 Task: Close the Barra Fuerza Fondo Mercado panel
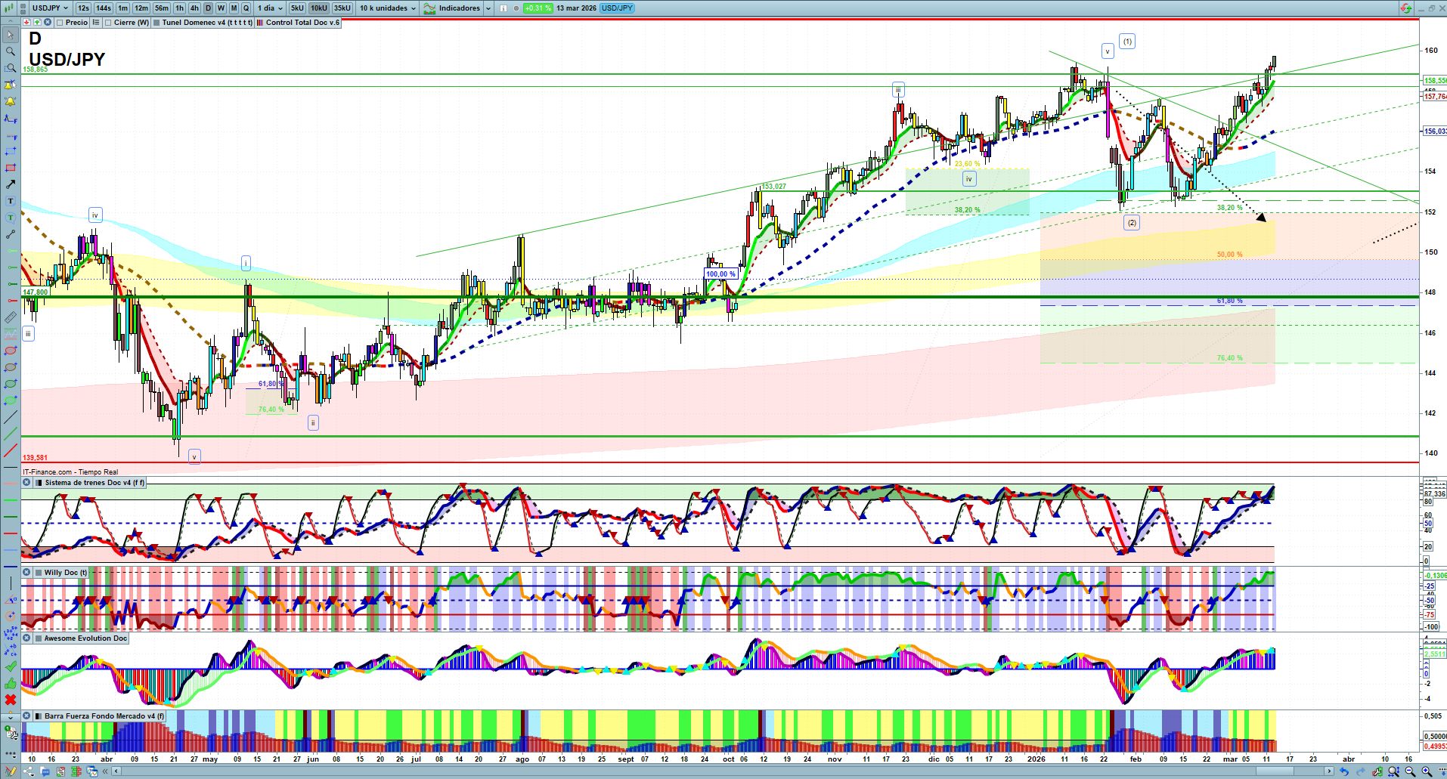click(x=26, y=716)
